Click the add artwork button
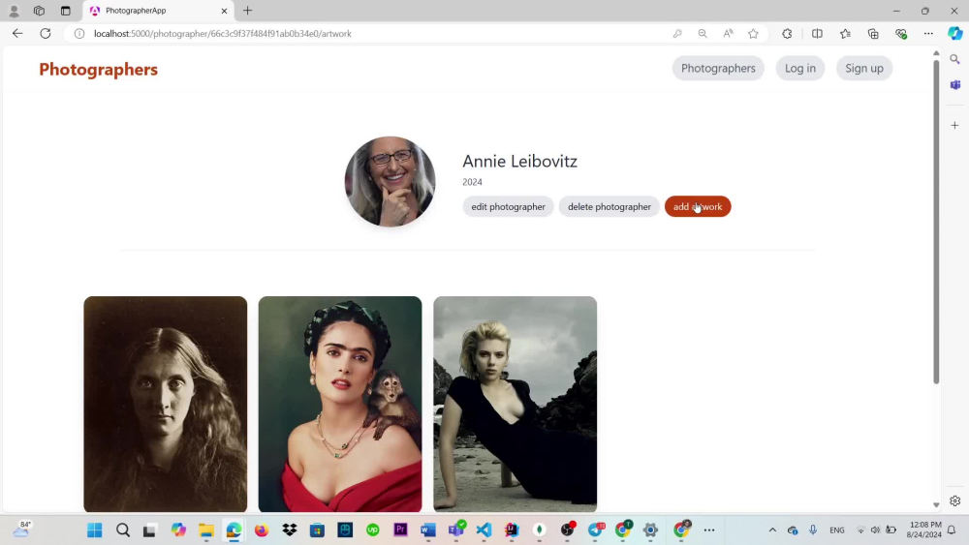Image resolution: width=969 pixels, height=545 pixels. (698, 207)
